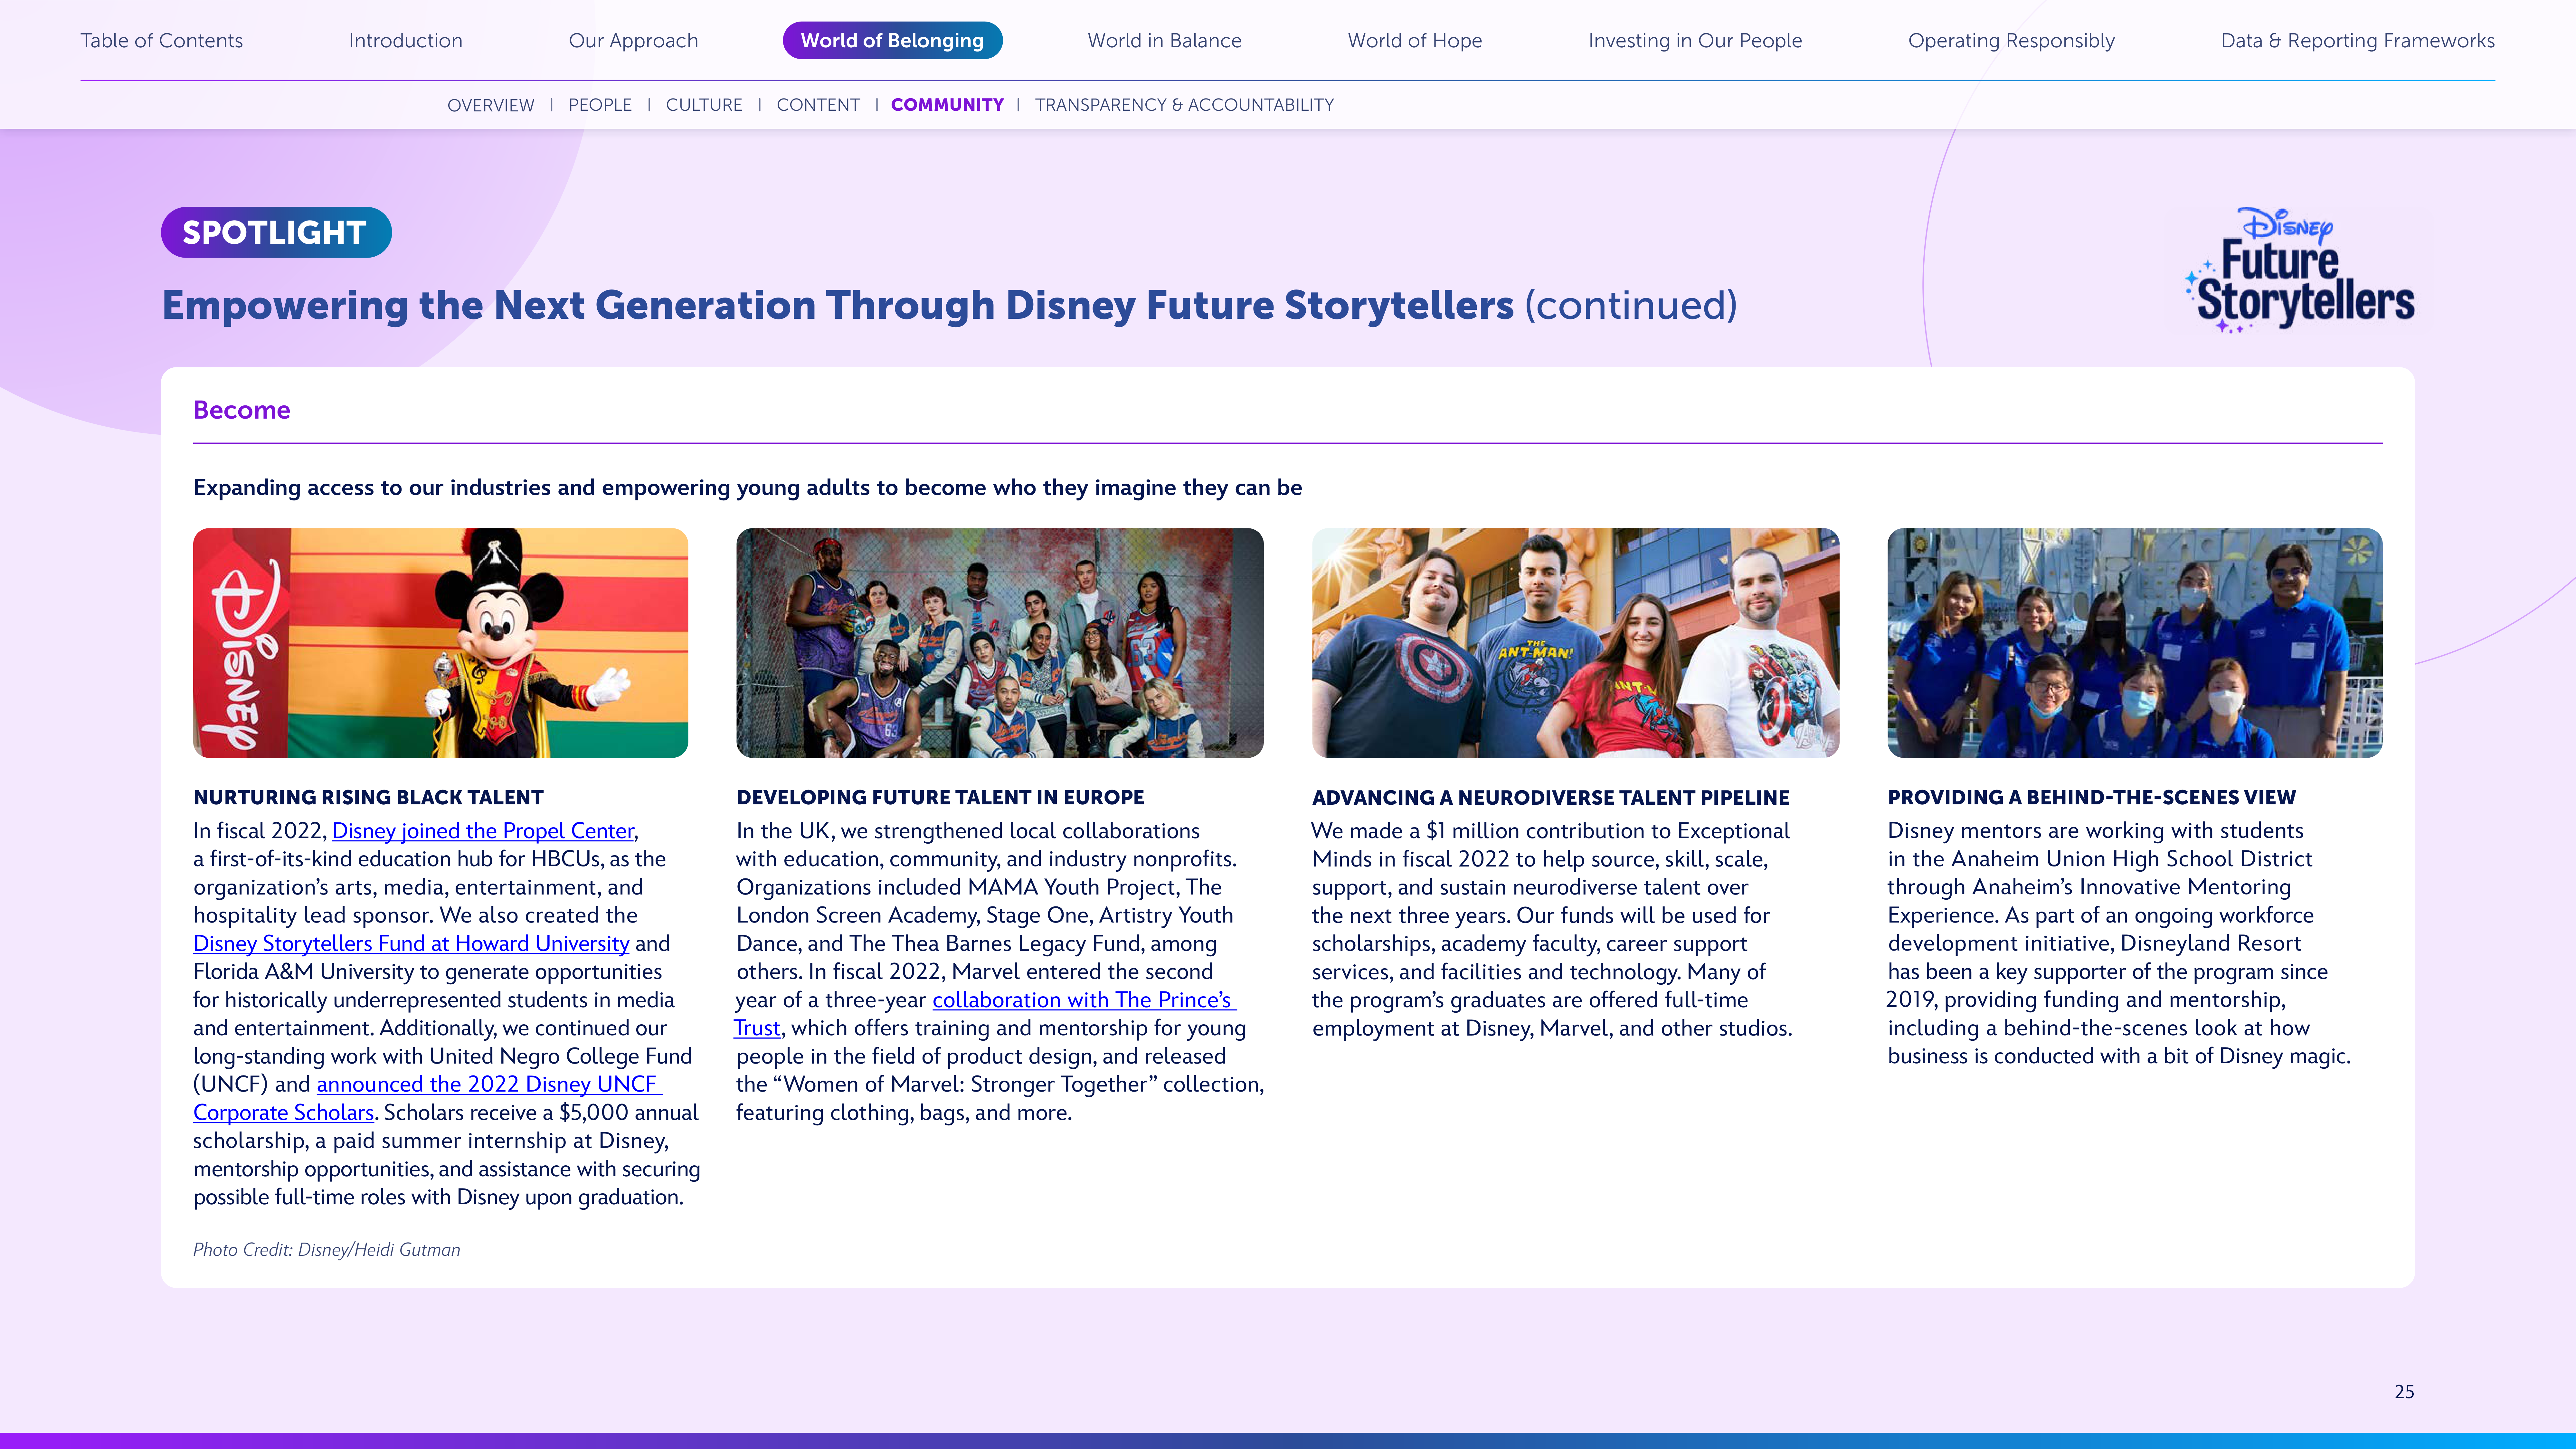Click the Marvel apparel group photo

click(1000, 643)
